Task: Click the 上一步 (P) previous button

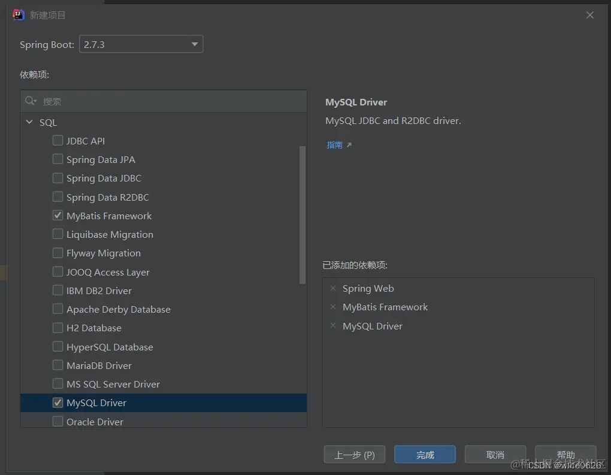Action: pyautogui.click(x=355, y=455)
